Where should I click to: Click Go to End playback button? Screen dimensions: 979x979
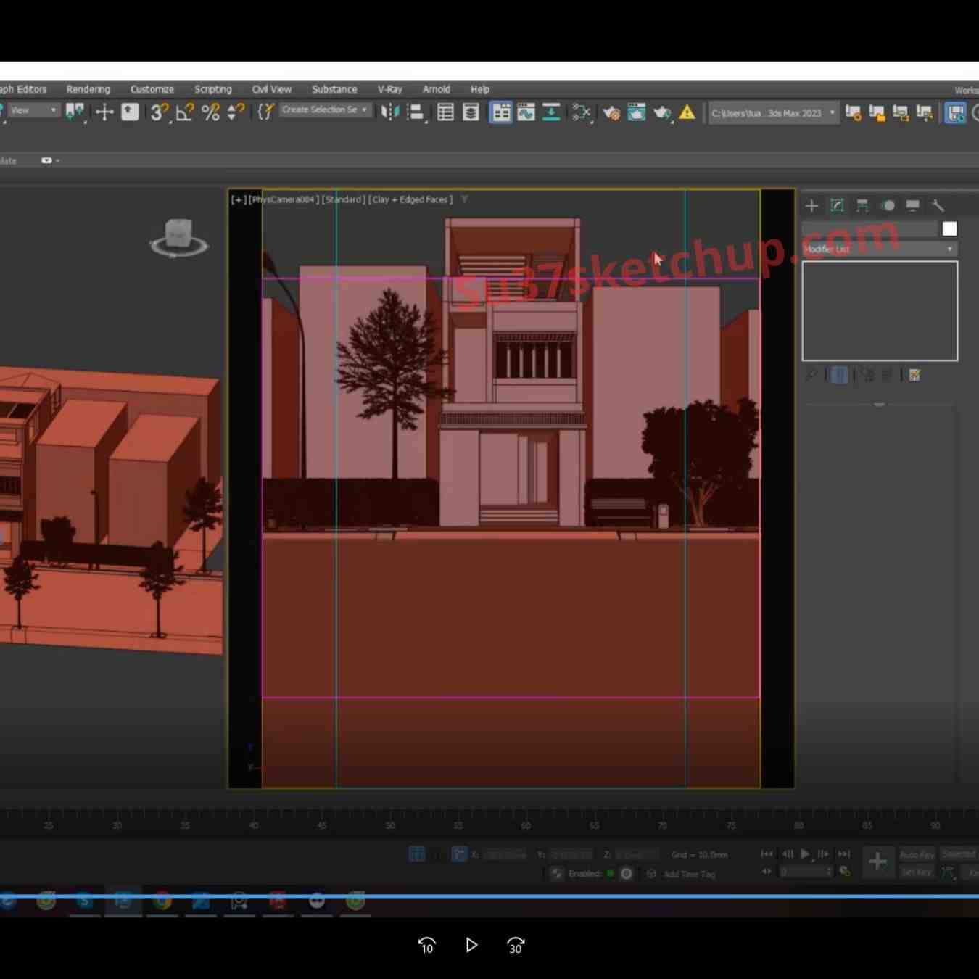843,854
